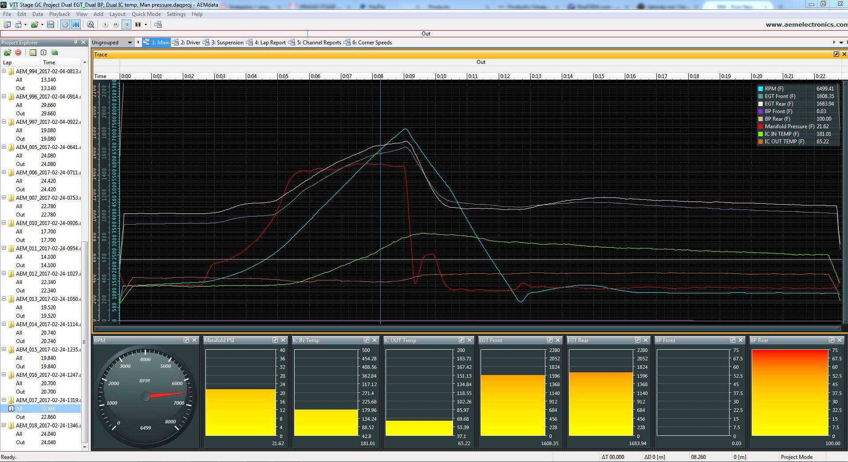Image resolution: width=848 pixels, height=462 pixels.
Task: Collapse the AEM_010_2017-02-24-0926 session
Action: coord(4,223)
